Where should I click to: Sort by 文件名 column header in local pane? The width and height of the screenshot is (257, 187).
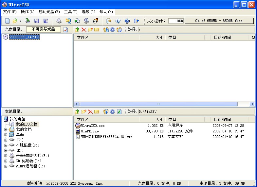pyautogui.click(x=106, y=120)
